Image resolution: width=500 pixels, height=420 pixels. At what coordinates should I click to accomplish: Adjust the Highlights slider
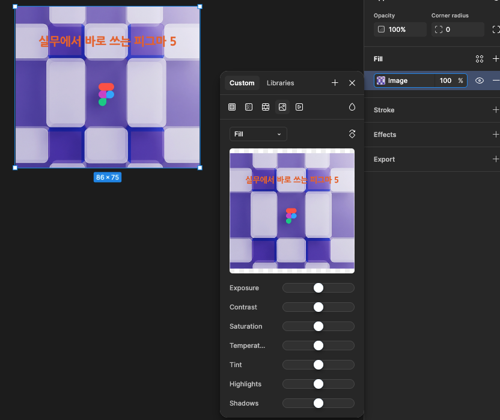tap(319, 384)
